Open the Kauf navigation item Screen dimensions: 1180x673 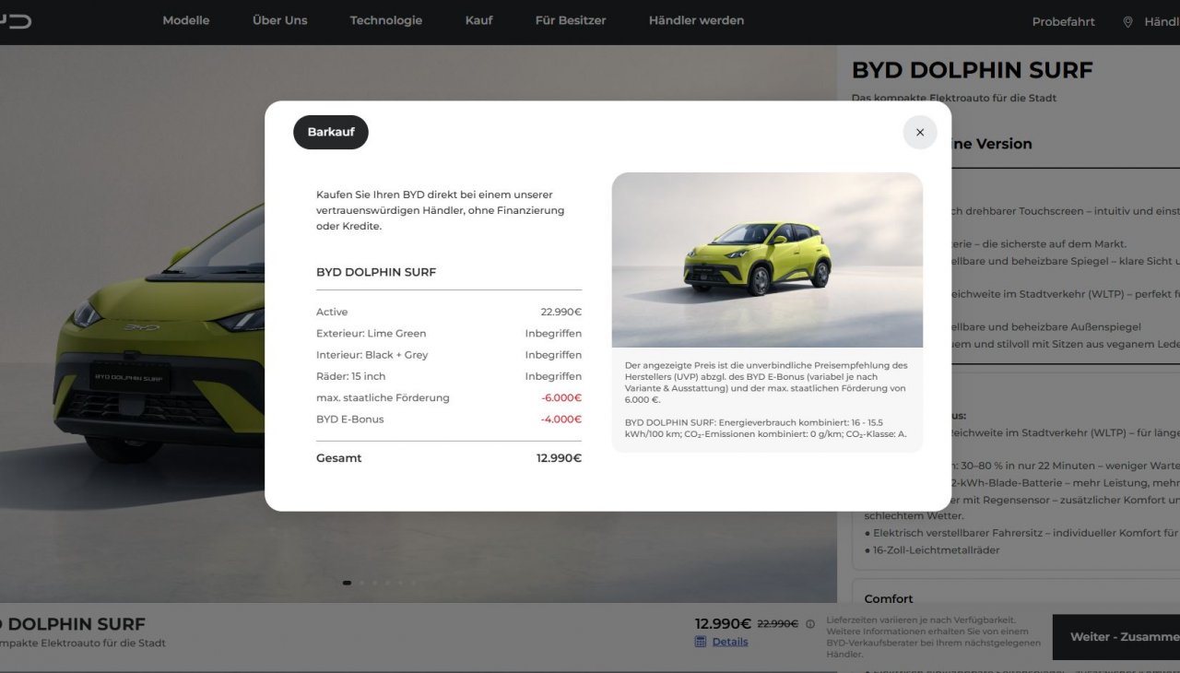tap(478, 20)
